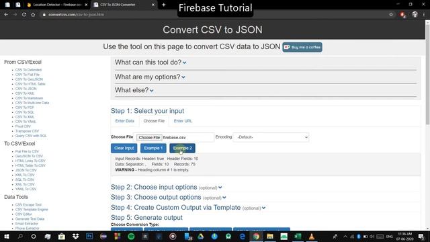Click the page vertical scrollbar
430x242 pixels.
[x=427, y=74]
